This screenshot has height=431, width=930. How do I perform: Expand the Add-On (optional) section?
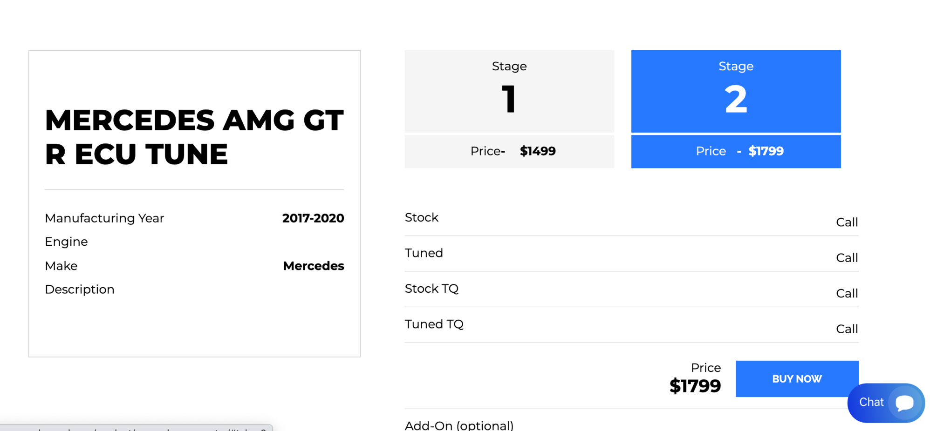coord(459,425)
